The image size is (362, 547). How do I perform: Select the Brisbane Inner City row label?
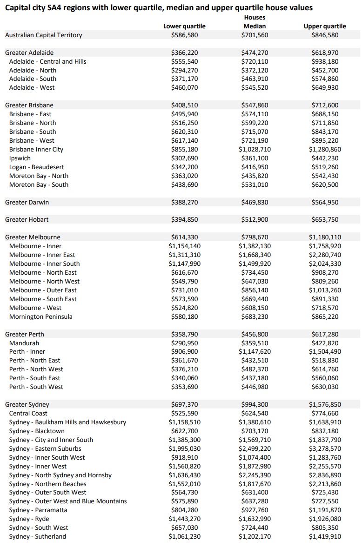[x=36, y=149]
